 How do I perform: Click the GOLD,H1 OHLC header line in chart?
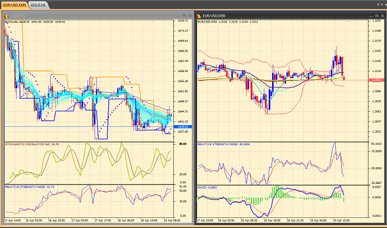pos(35,22)
